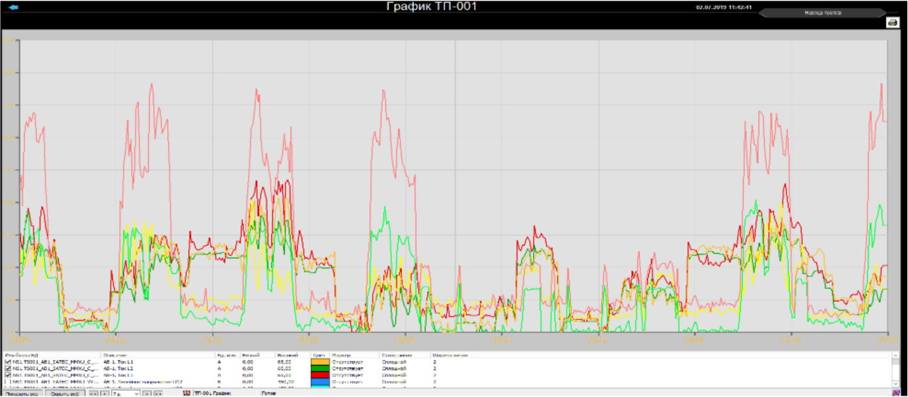Toggle checkbox for the Ток L3 row
The image size is (908, 397).
tap(8, 375)
